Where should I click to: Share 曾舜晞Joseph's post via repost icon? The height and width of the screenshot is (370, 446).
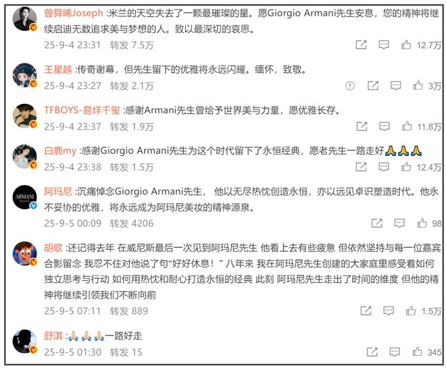click(362, 45)
